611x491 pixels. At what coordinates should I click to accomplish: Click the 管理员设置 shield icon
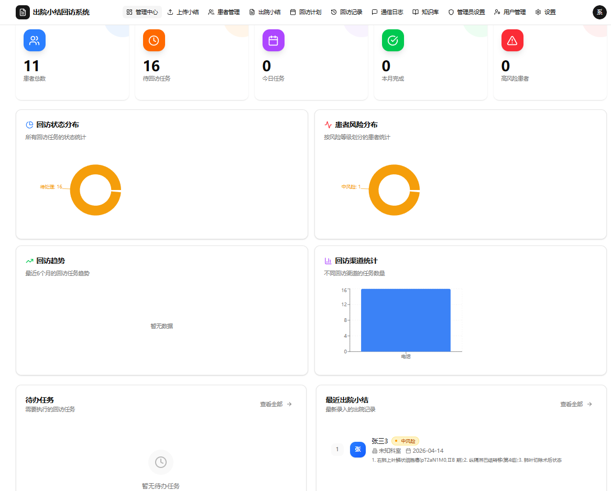(451, 12)
